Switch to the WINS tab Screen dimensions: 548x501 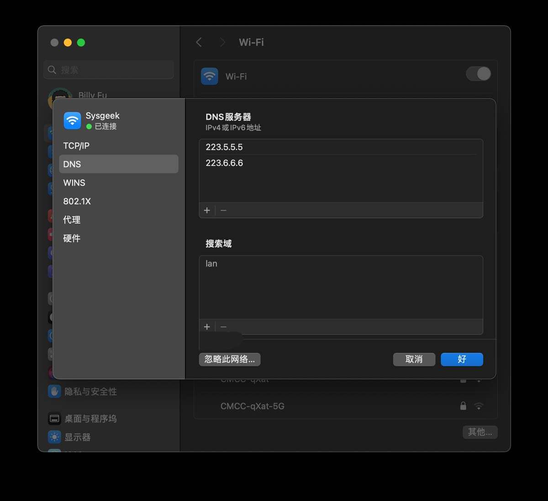74,183
